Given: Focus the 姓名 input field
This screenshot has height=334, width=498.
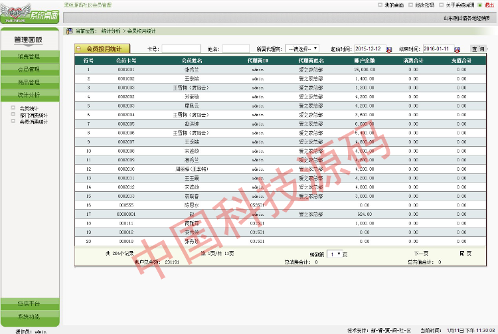Looking at the screenshot, I should coord(236,49).
